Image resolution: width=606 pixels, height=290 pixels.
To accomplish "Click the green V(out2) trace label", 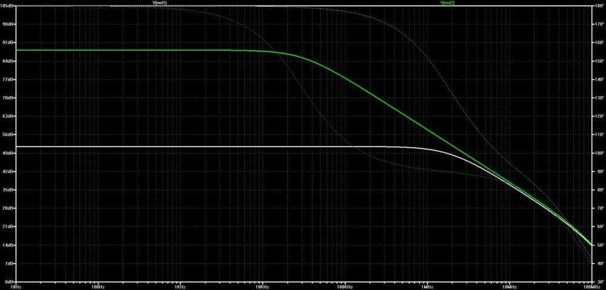I will coord(447,2).
